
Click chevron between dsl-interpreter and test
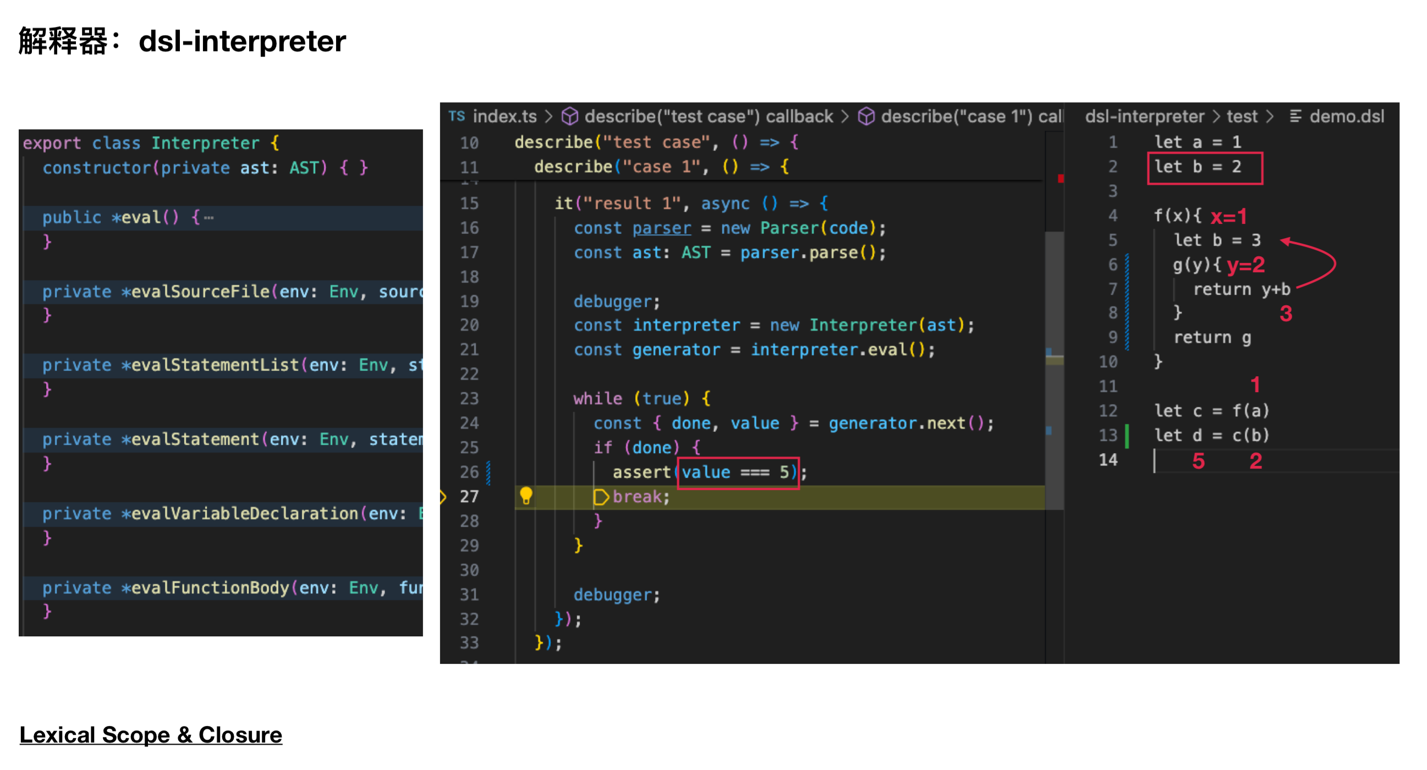pos(1216,117)
